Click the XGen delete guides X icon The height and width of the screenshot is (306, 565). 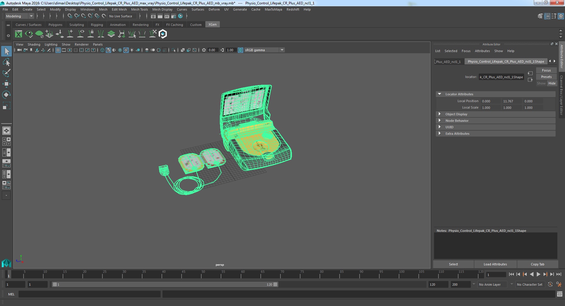pos(152,34)
